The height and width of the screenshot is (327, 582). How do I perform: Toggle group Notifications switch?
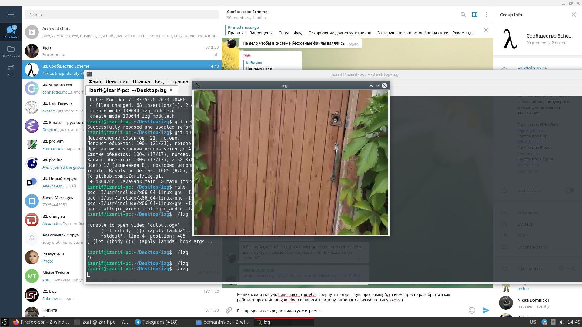pos(570,190)
